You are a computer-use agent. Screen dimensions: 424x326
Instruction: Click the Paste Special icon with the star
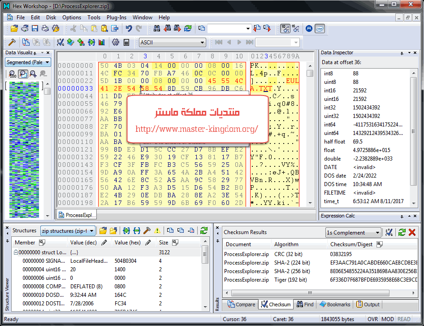point(104,28)
